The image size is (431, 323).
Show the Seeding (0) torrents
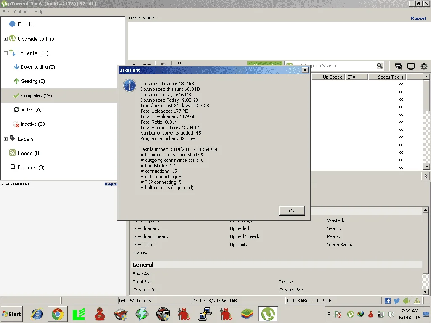click(33, 81)
